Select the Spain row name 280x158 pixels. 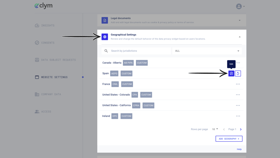[x=105, y=73]
